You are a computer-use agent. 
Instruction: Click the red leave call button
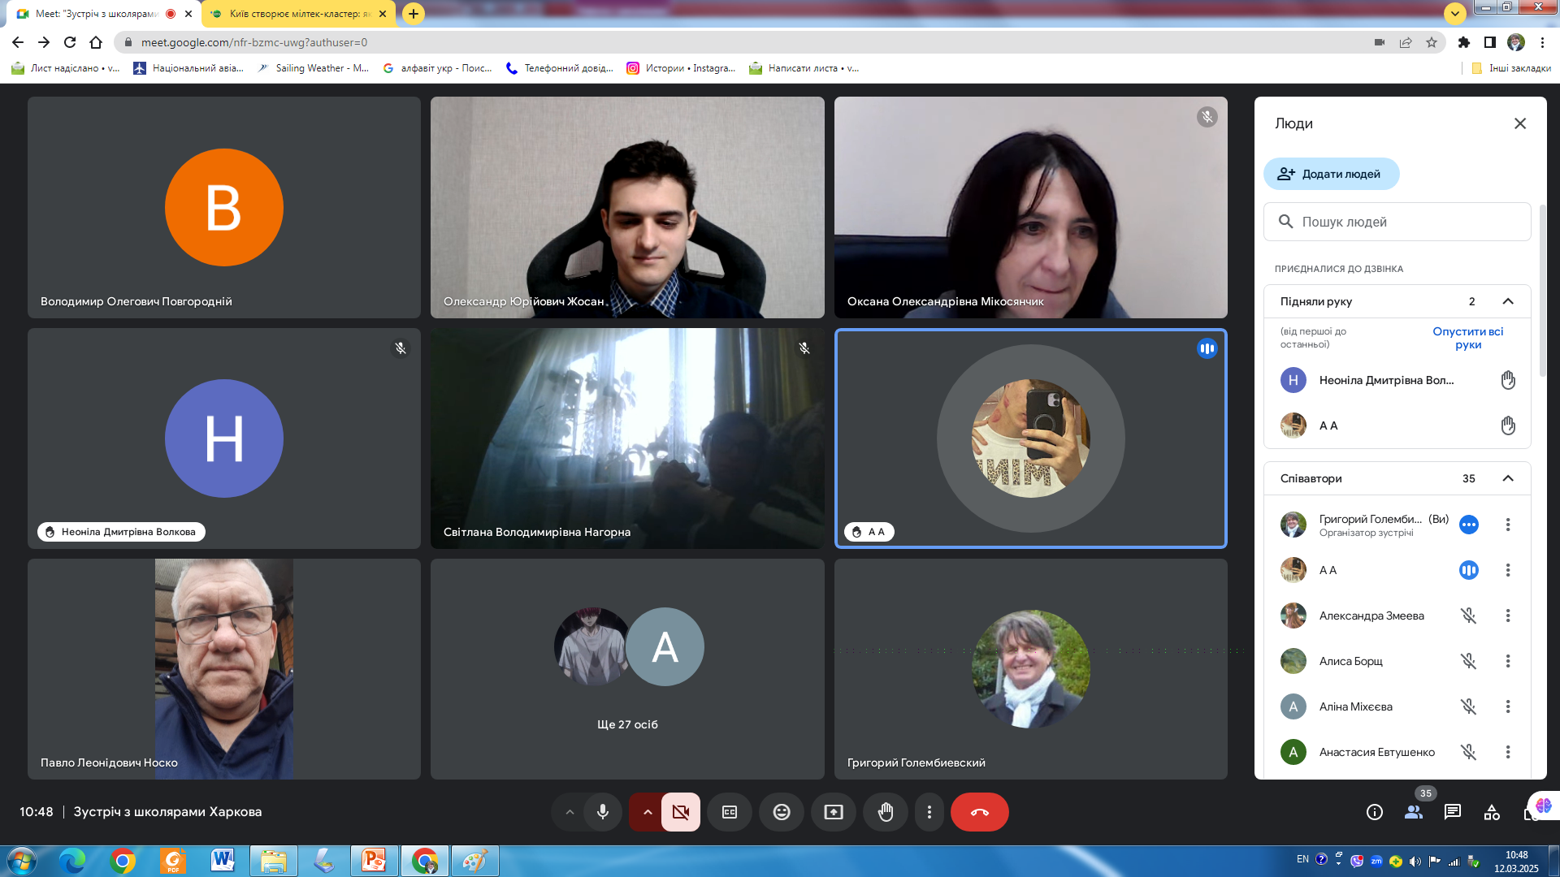click(979, 812)
